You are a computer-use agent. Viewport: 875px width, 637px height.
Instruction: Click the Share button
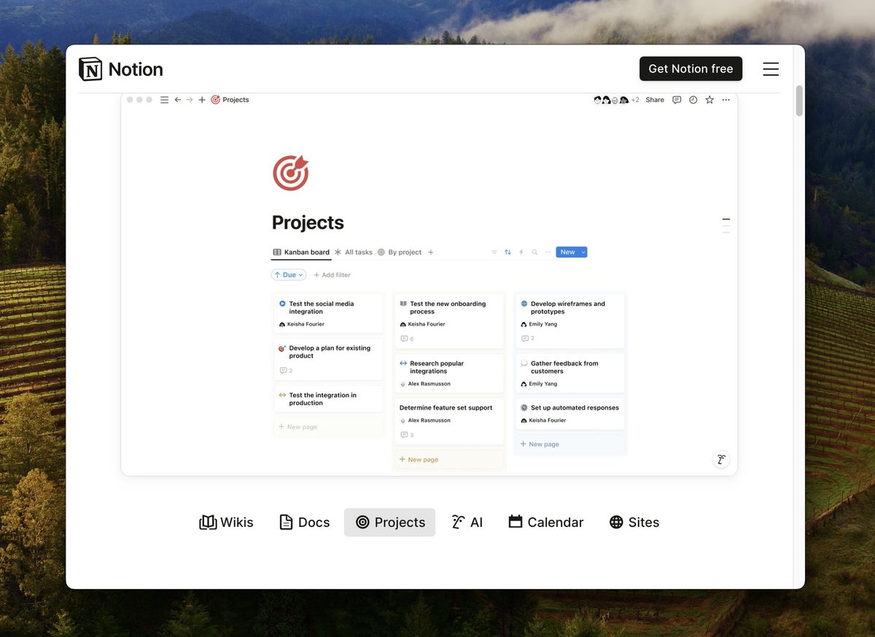click(655, 100)
